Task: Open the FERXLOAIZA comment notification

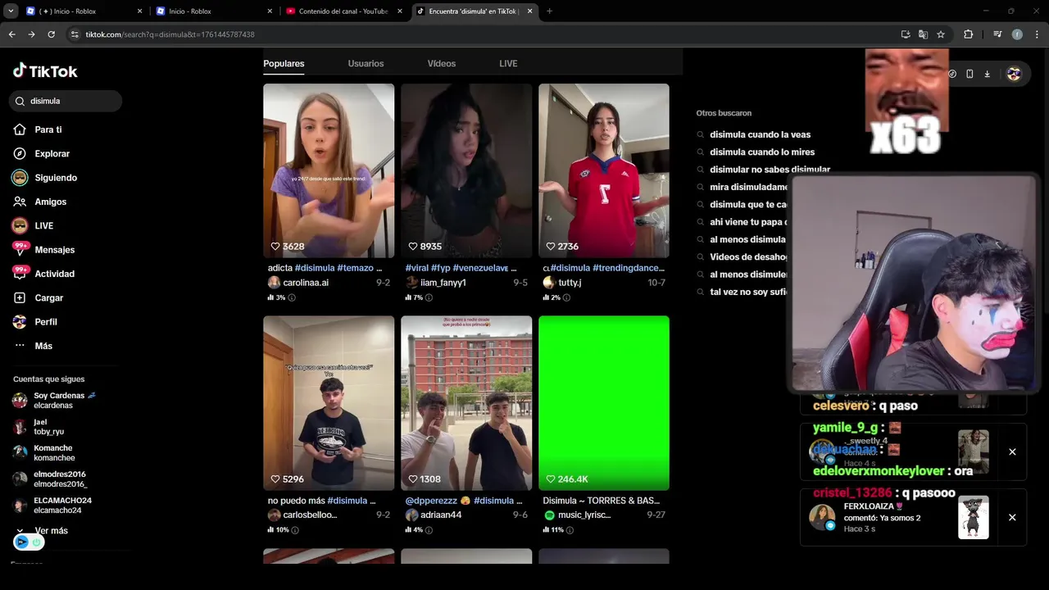Action: [x=899, y=517]
